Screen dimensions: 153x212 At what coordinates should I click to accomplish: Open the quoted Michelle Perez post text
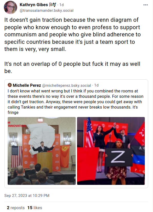click(75, 102)
